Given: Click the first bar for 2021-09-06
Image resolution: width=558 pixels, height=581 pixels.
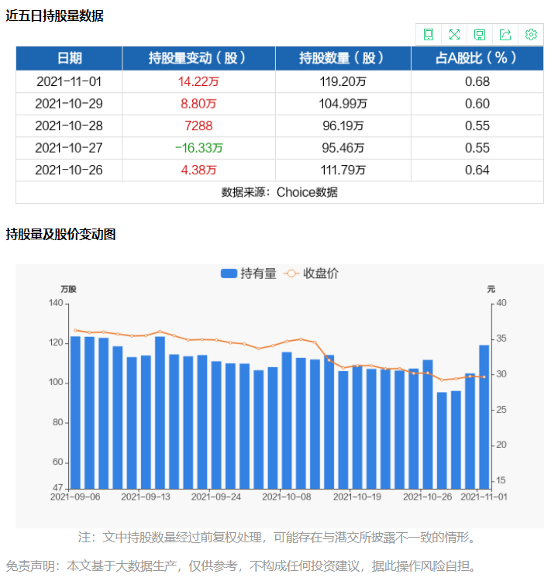Looking at the screenshot, I should pyautogui.click(x=75, y=412).
